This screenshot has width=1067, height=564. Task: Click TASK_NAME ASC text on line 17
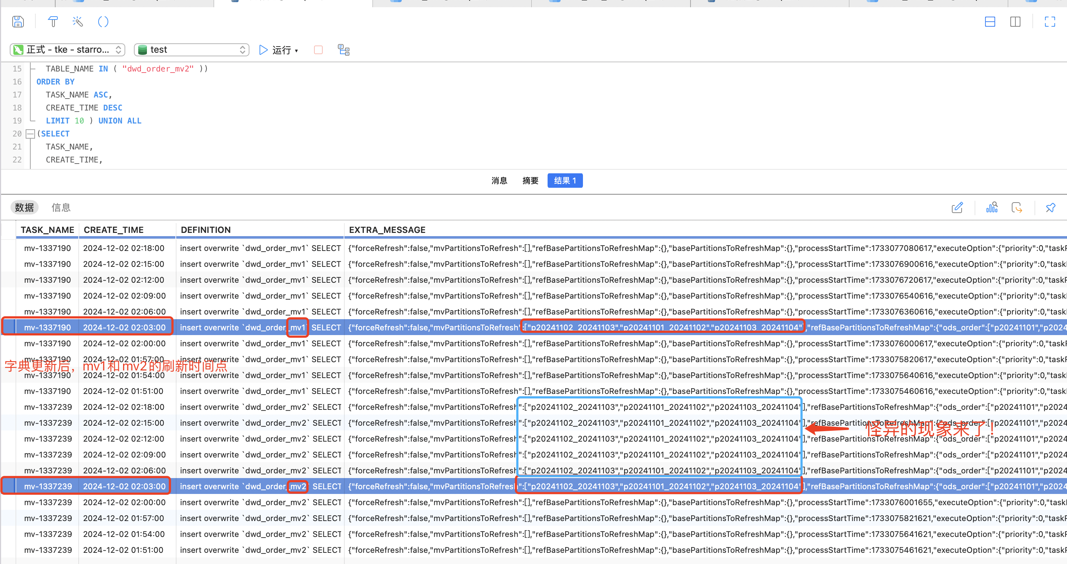coord(79,95)
